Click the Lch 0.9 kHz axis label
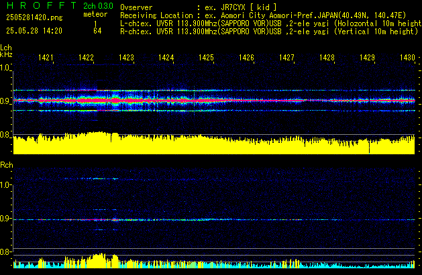The image size is (422, 275). point(5,101)
